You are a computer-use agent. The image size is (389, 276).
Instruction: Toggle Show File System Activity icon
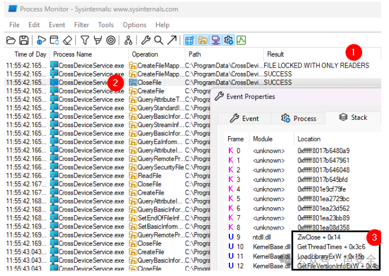203,40
